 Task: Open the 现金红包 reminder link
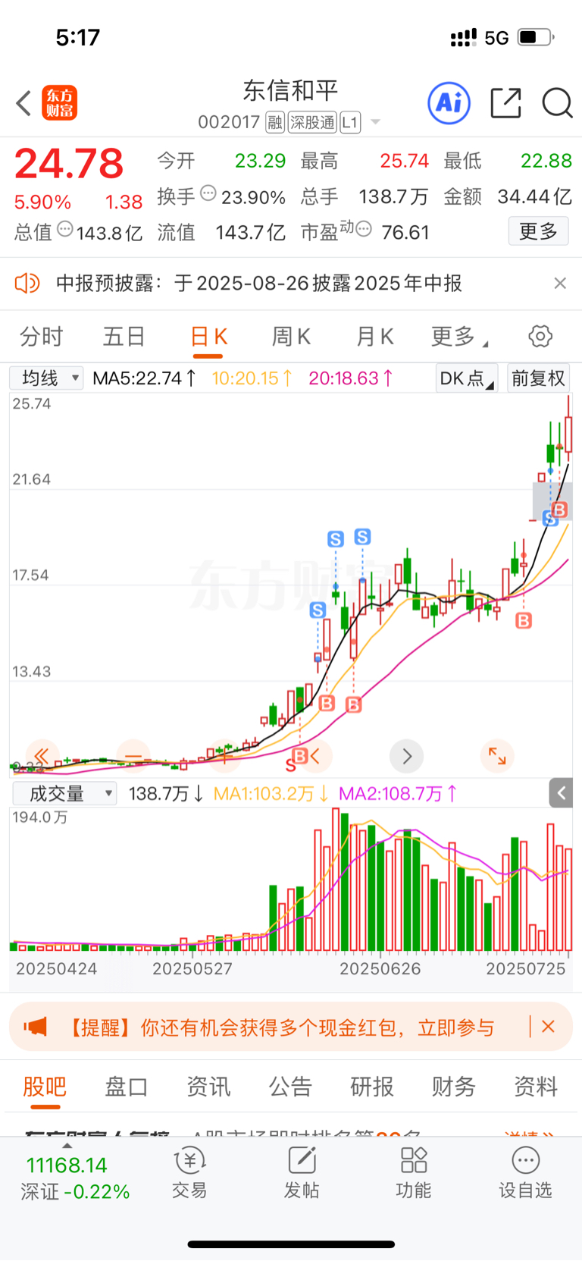[x=280, y=1027]
